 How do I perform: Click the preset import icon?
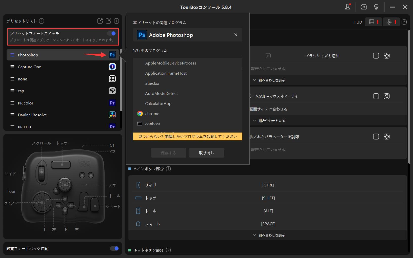pyautogui.click(x=108, y=21)
